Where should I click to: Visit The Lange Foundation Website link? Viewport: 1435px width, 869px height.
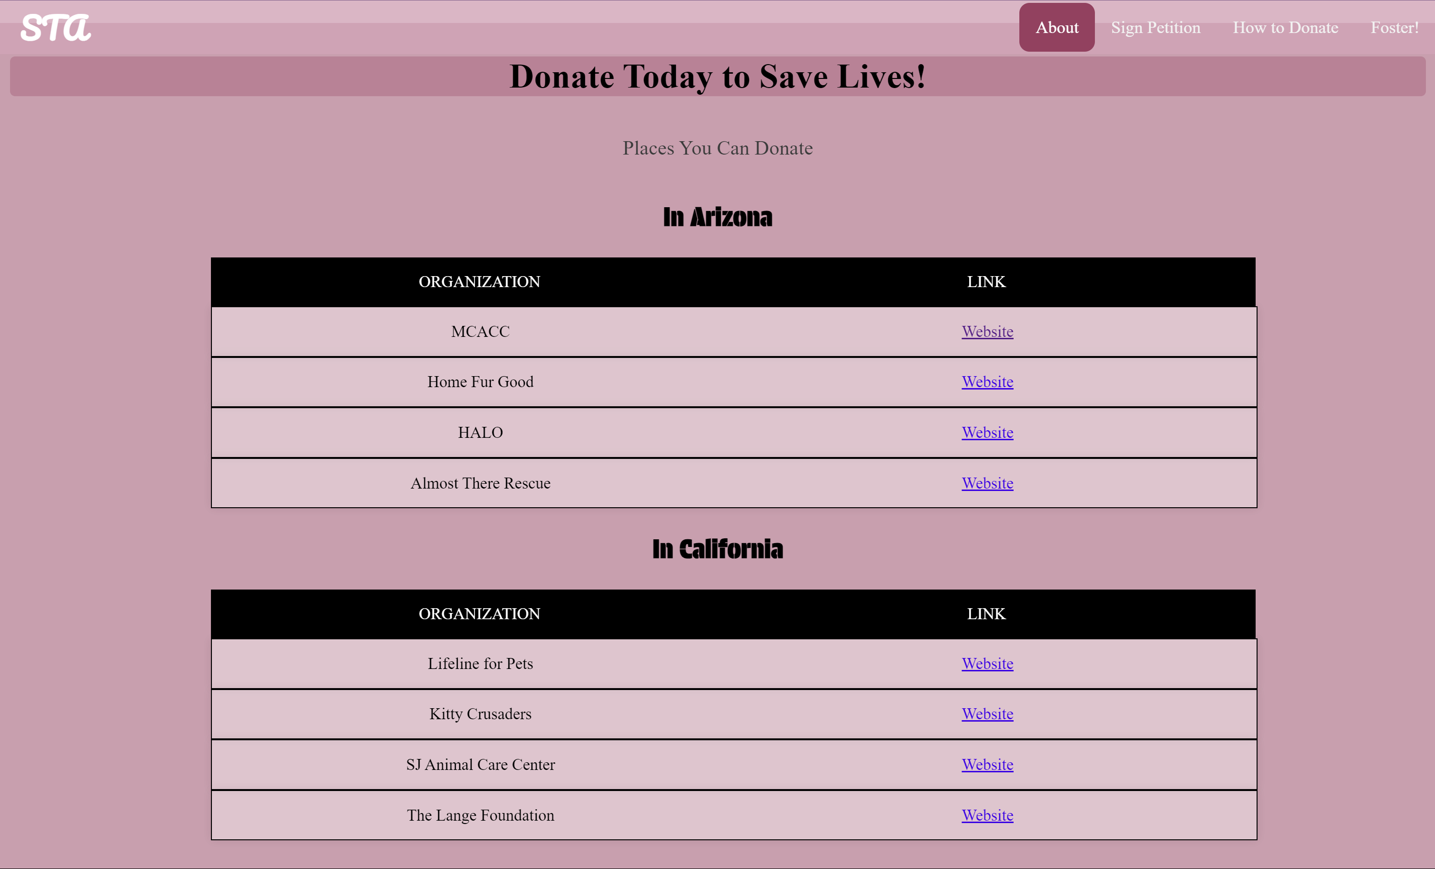(x=987, y=815)
